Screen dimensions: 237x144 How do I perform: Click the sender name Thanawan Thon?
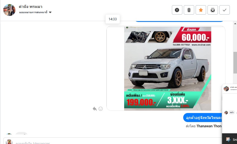pos(209,126)
